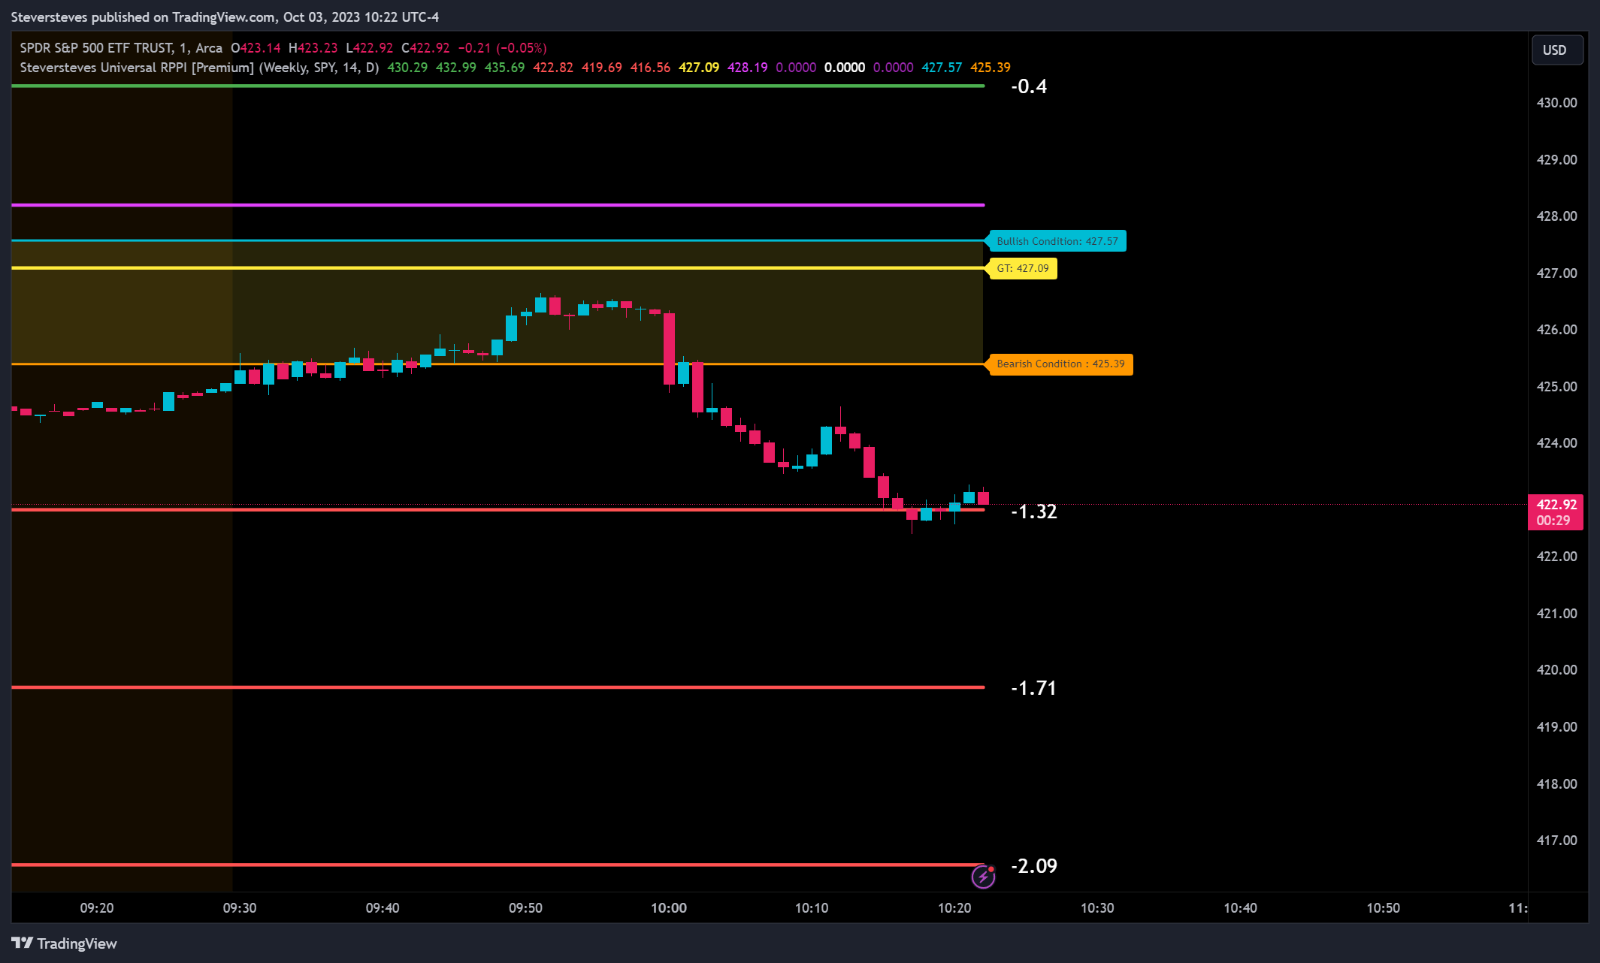
Task: Click the -2.09 level label
Action: pyautogui.click(x=1033, y=866)
